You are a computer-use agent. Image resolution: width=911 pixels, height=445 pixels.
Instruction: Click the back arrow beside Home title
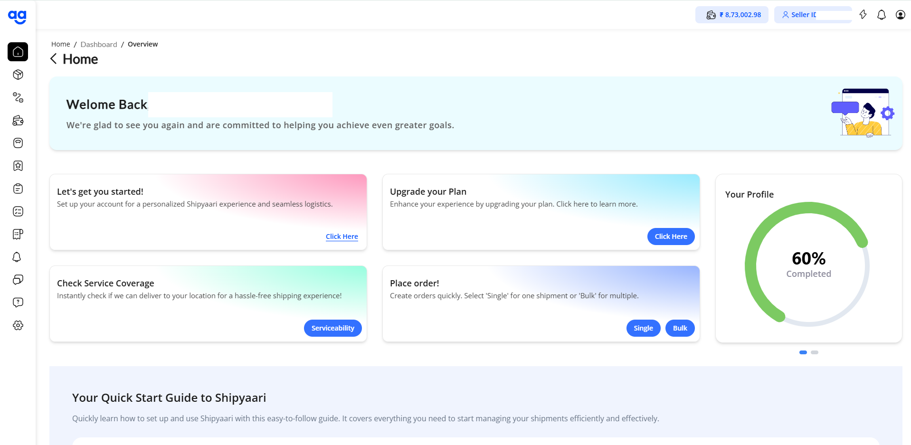[x=54, y=59]
